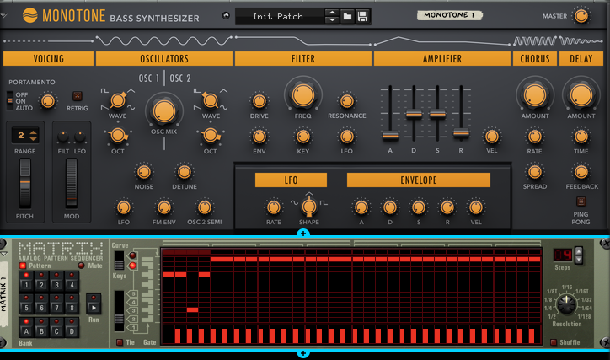Screen dimensions: 610x360
Task: Click the OSC 2 SEMI knob
Action: click(205, 207)
